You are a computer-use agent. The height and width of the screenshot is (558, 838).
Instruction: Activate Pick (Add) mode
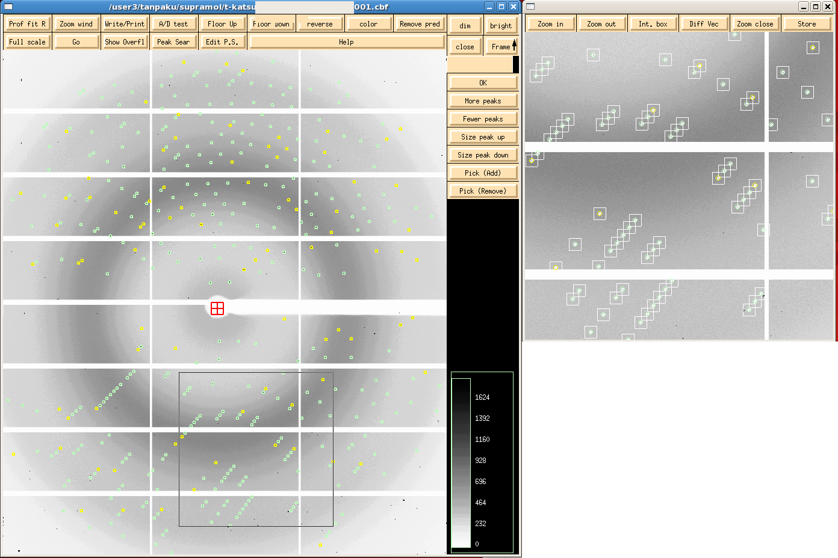point(483,173)
